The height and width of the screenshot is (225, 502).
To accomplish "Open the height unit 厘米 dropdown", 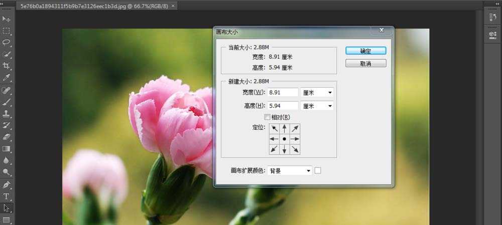I will tap(317, 106).
